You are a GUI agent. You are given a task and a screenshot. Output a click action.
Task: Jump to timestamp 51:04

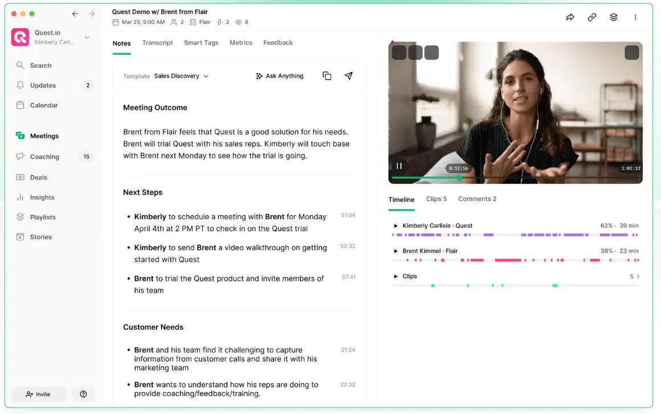pos(348,215)
